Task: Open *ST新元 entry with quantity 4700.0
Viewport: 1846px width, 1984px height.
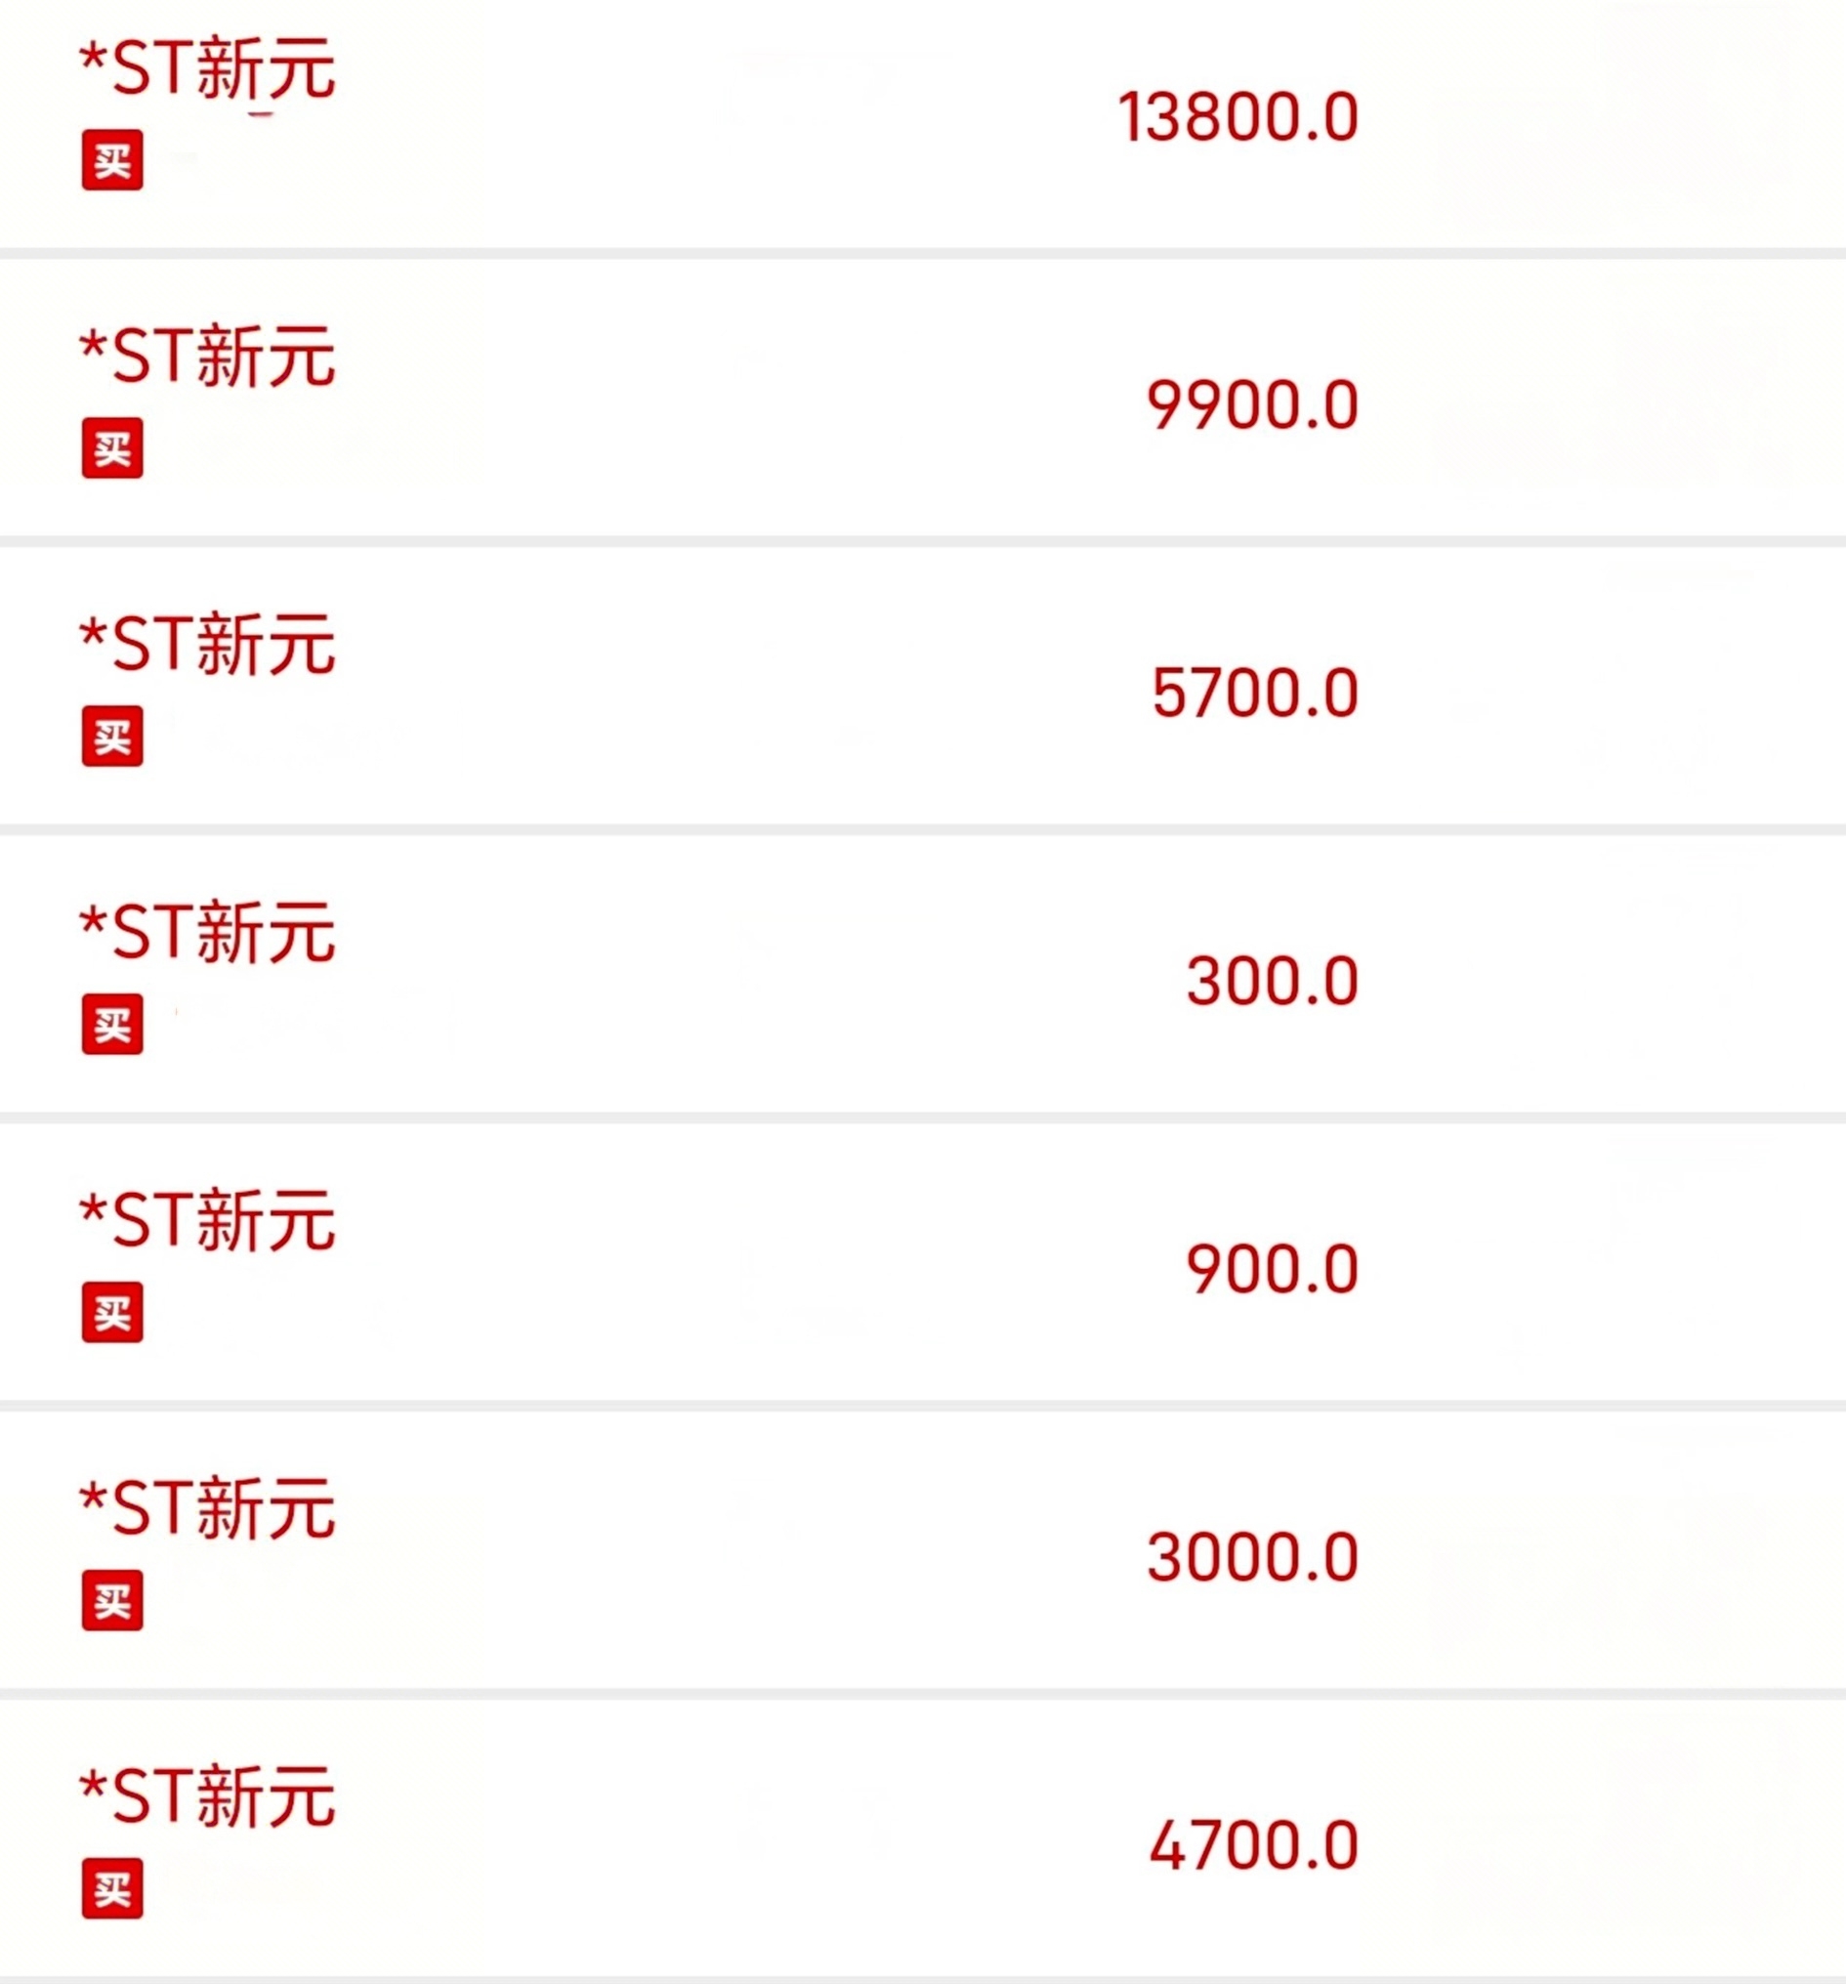Action: pyautogui.click(x=923, y=1838)
